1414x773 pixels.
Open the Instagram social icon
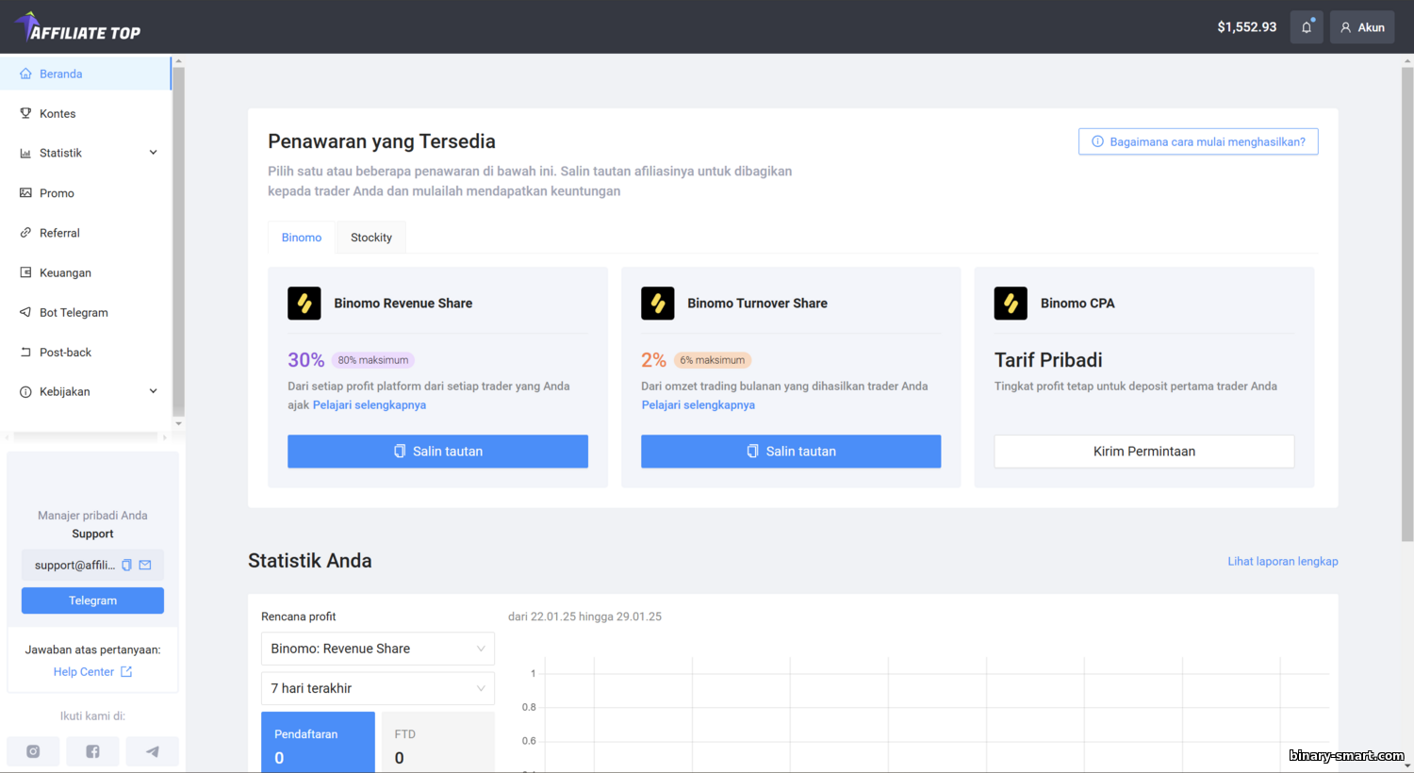tap(33, 751)
